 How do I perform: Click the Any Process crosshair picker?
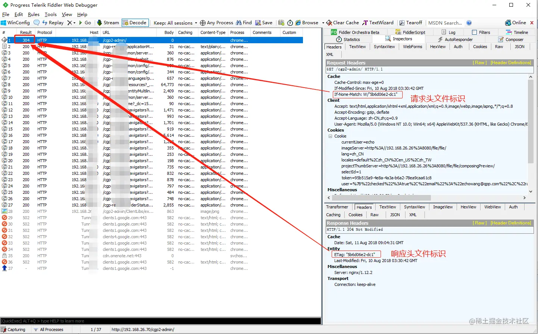coord(216,23)
